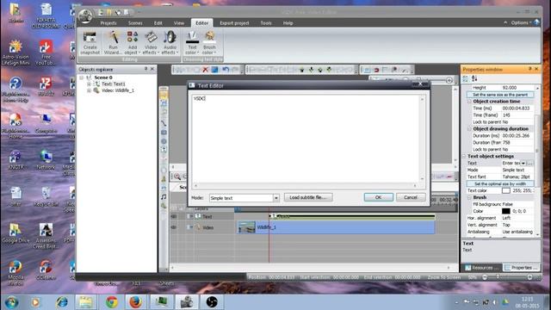The width and height of the screenshot is (551, 310).
Task: Expand the Text: Text1 tree node
Action: 89,84
